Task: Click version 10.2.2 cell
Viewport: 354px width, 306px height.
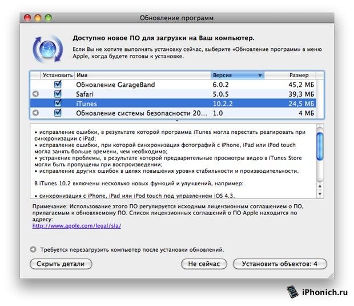Action: [223, 104]
